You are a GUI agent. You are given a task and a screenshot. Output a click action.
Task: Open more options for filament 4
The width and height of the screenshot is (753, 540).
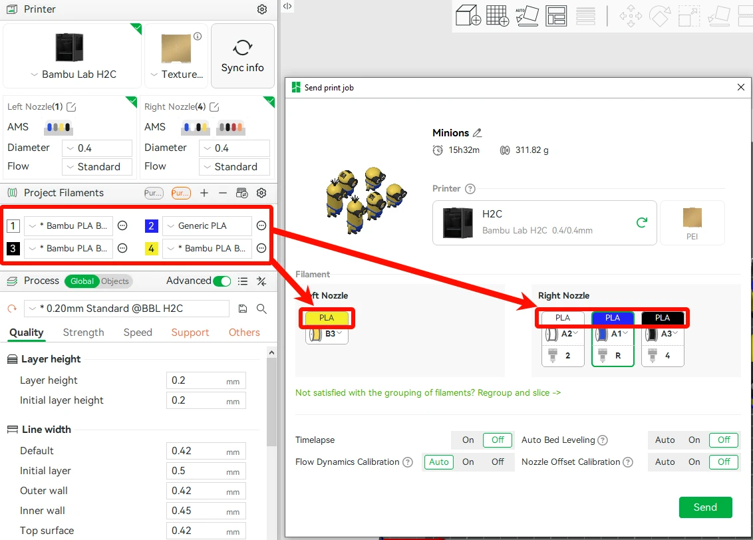tap(261, 248)
